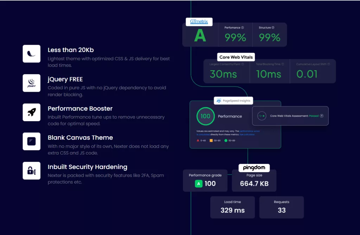Click the 'Load time' label
The image size is (360, 235).
pyautogui.click(x=233, y=202)
